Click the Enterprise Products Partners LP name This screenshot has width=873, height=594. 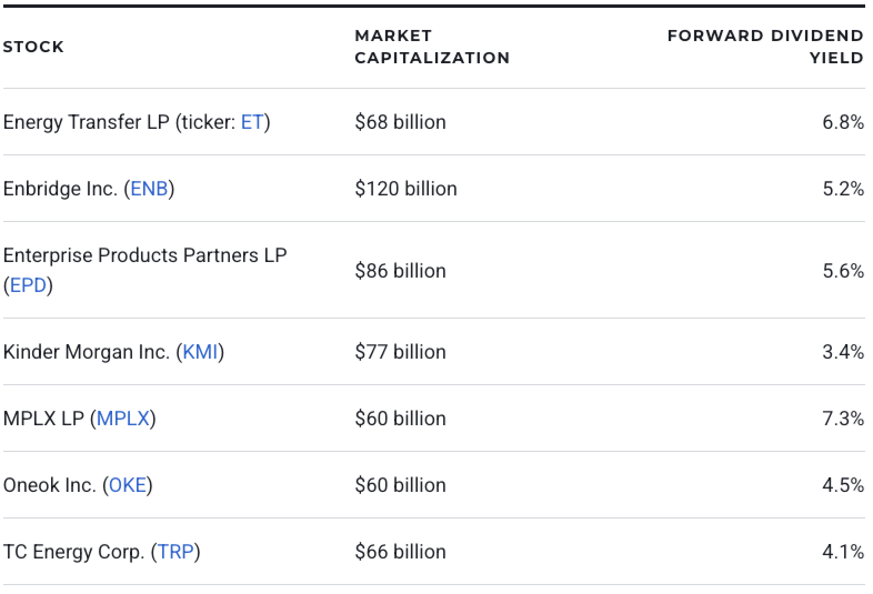pos(144,255)
